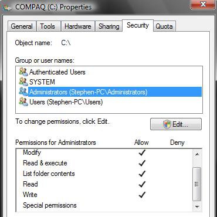Go to the Hardware tab
This screenshot has width=217, height=217.
click(78, 26)
